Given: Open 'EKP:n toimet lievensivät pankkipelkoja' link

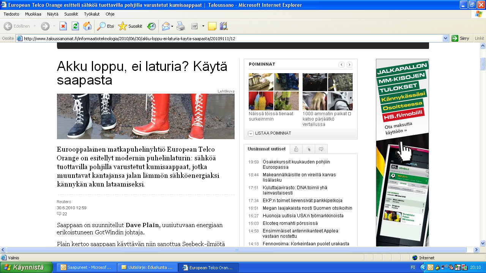Looking at the screenshot, I should [303, 201].
